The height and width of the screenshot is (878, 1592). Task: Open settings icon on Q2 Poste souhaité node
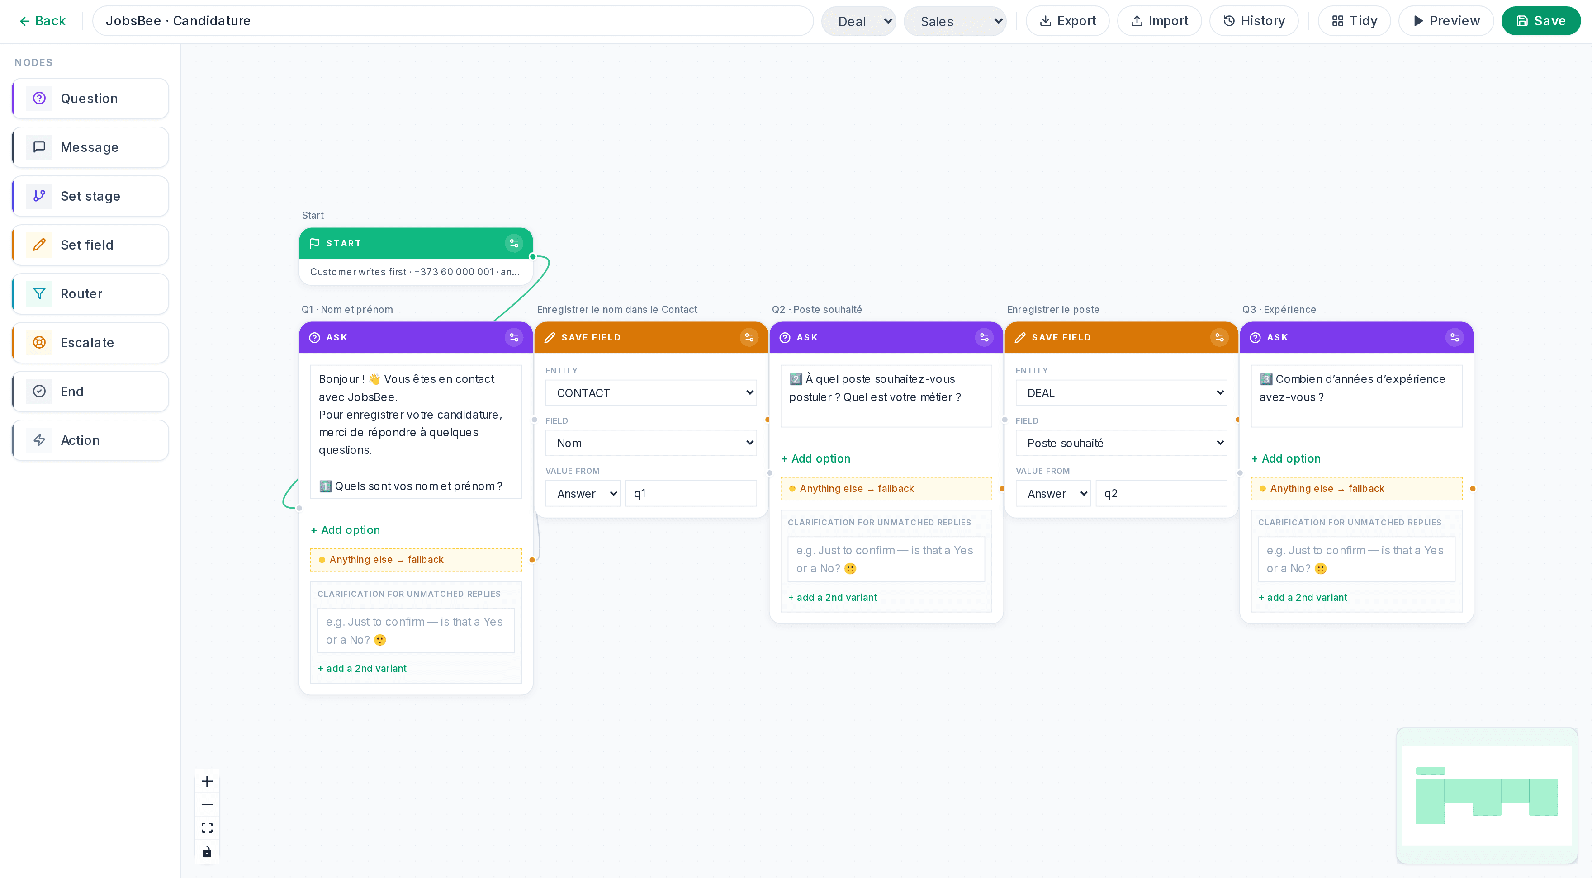[x=984, y=337]
